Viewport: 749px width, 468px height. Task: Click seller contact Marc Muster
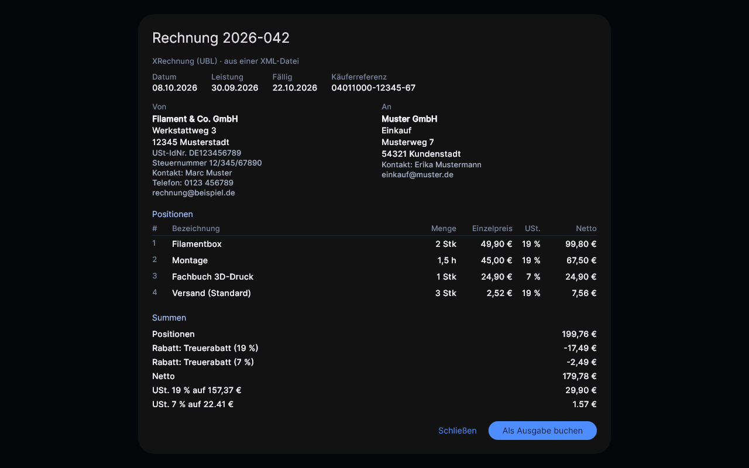(192, 173)
